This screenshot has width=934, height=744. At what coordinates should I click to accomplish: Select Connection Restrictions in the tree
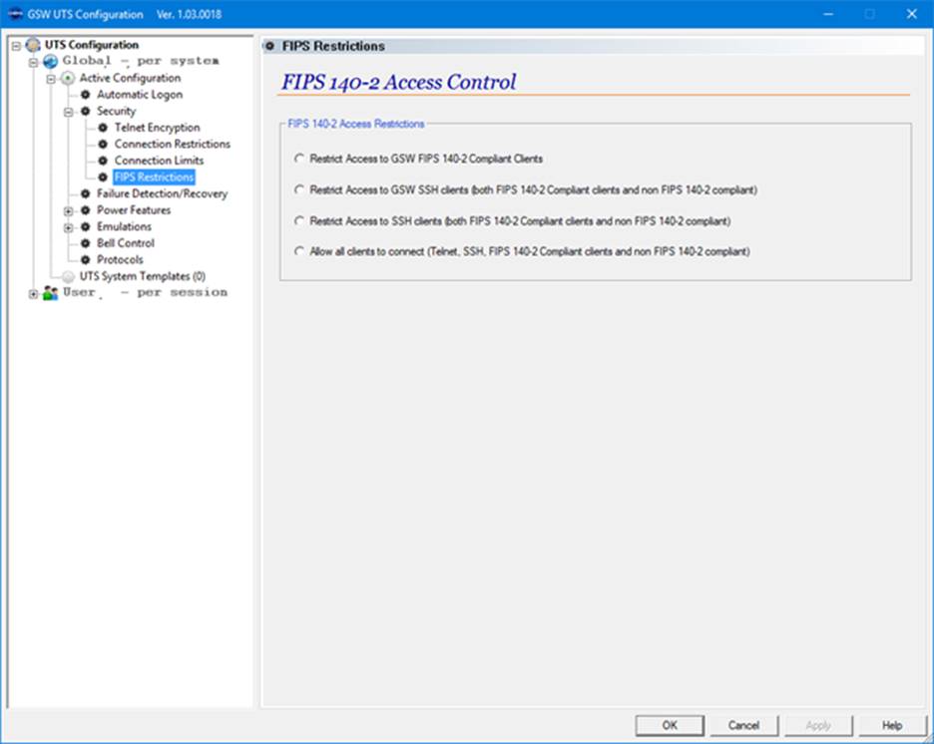(x=173, y=144)
